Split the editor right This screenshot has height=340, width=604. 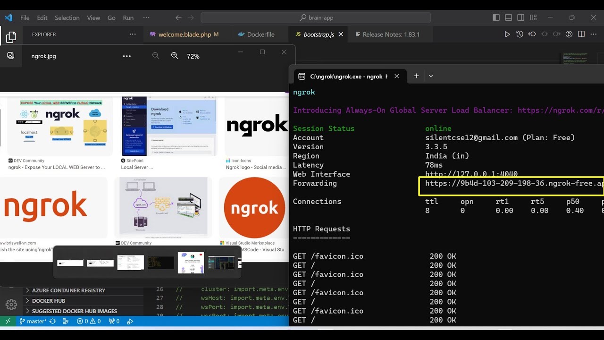(x=581, y=34)
